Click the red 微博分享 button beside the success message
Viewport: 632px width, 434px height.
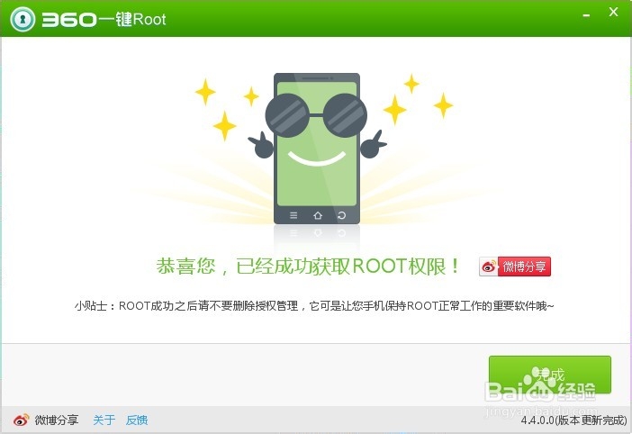(515, 267)
